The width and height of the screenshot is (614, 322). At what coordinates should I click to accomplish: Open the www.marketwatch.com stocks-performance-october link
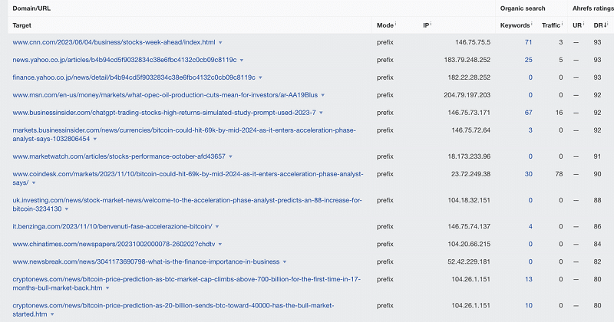click(x=119, y=156)
